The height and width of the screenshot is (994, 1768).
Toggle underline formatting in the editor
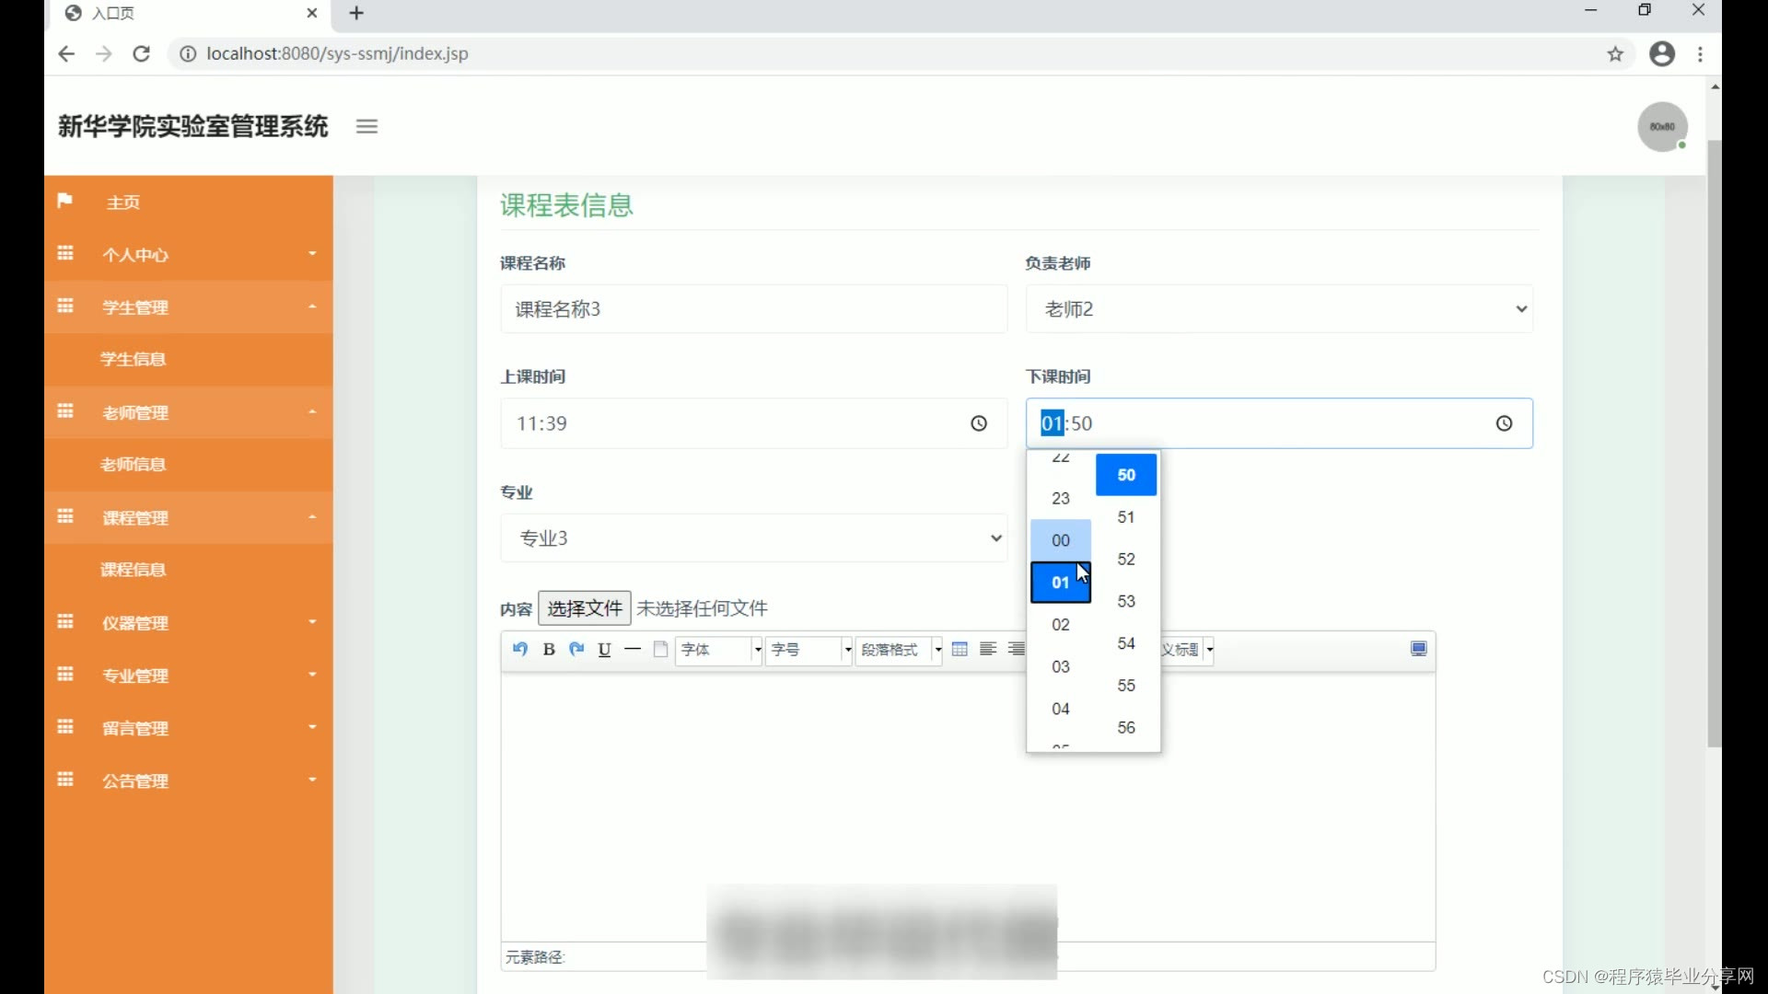(604, 649)
